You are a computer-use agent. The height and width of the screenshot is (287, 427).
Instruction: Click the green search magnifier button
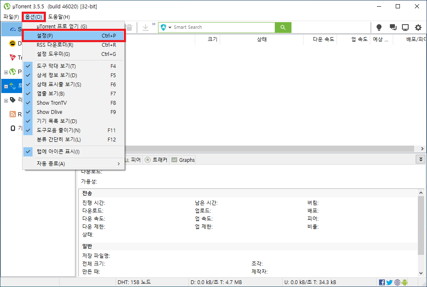[283, 27]
